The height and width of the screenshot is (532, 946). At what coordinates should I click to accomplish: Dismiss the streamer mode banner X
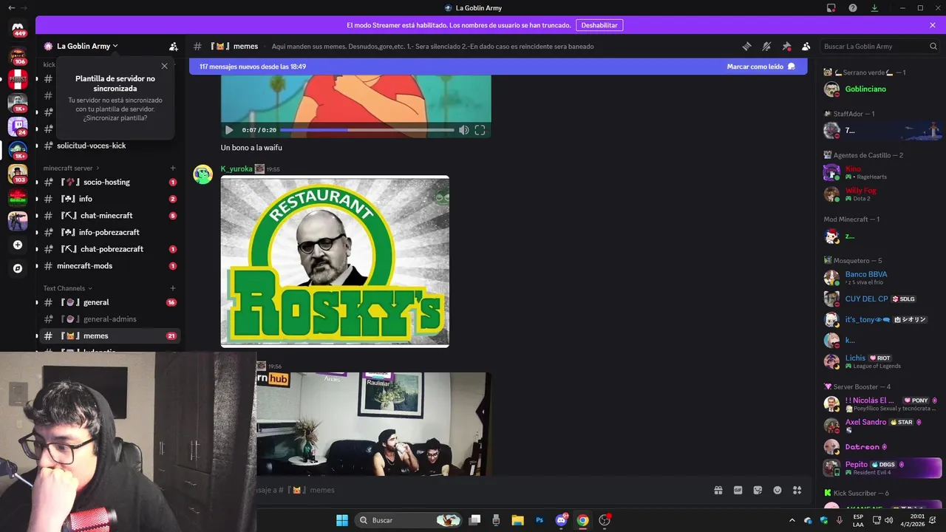933,25
